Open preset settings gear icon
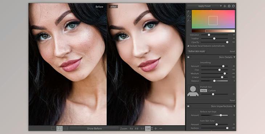 click(x=229, y=6)
